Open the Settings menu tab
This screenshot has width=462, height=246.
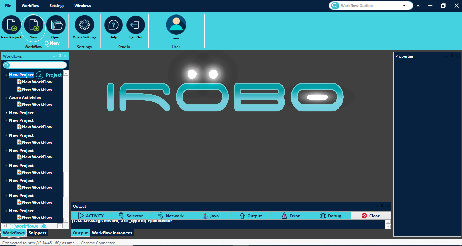pyautogui.click(x=57, y=6)
